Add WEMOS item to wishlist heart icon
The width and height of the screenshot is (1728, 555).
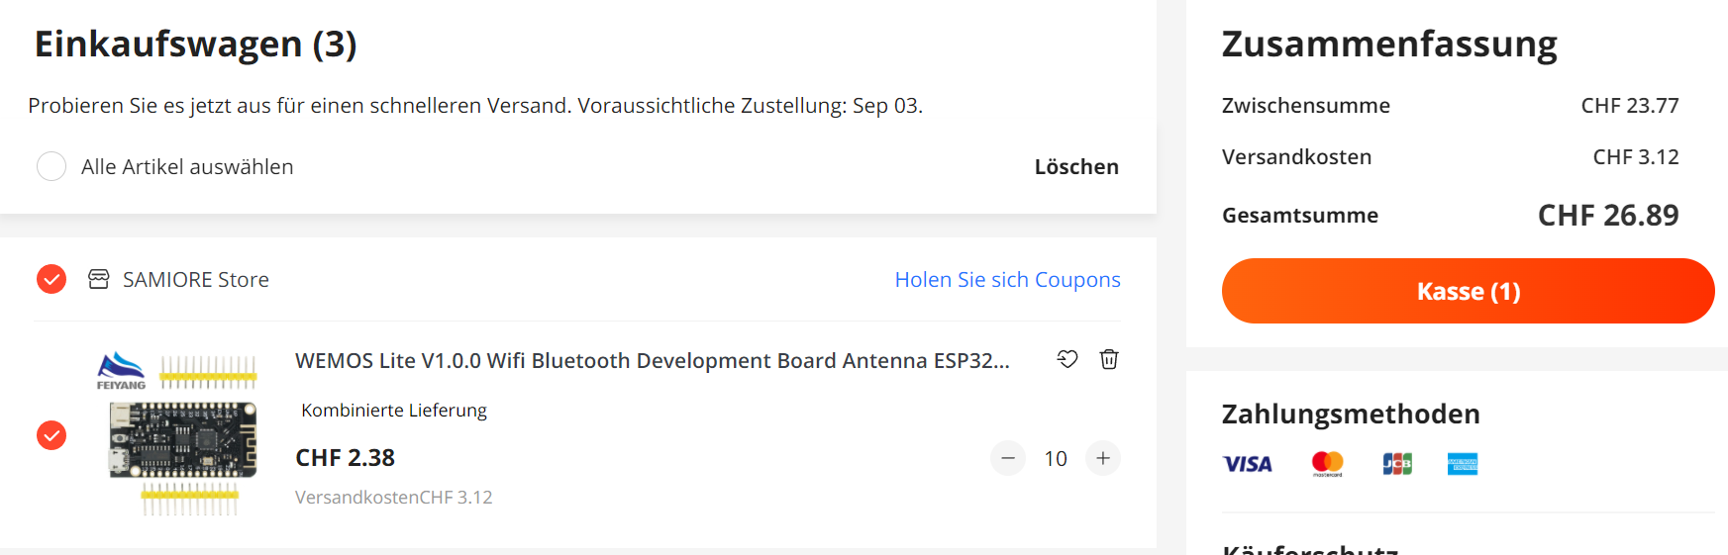tap(1067, 359)
